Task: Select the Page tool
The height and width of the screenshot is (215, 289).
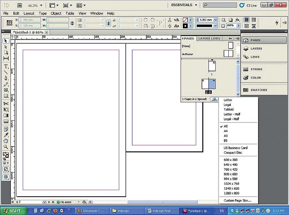Action: (x=6, y=53)
